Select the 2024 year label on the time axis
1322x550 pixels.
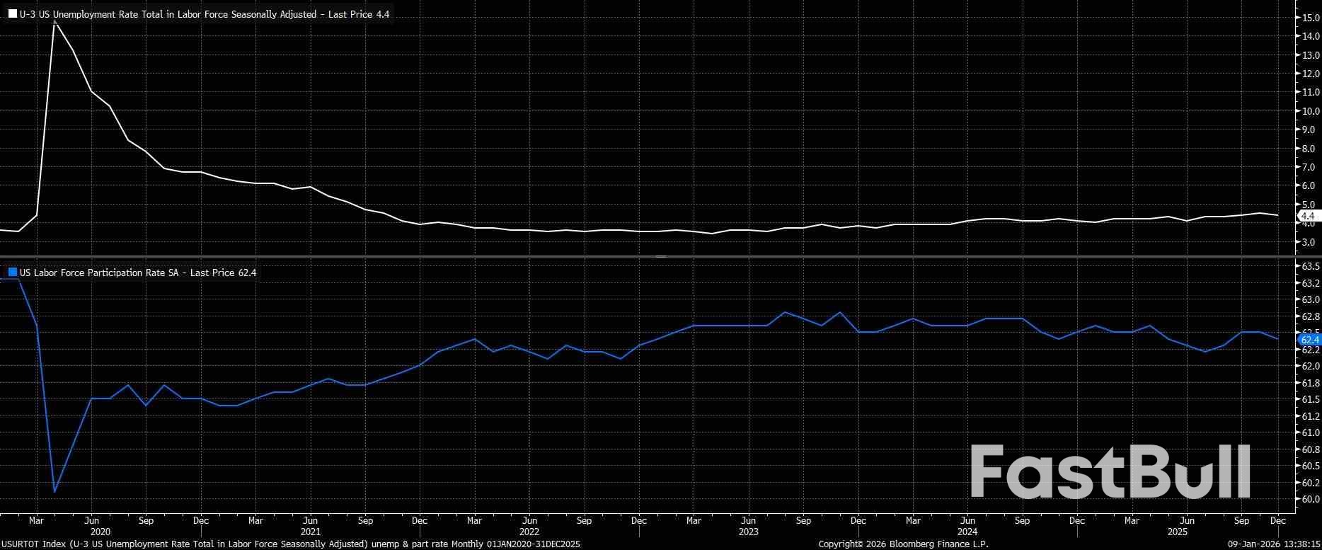(967, 532)
